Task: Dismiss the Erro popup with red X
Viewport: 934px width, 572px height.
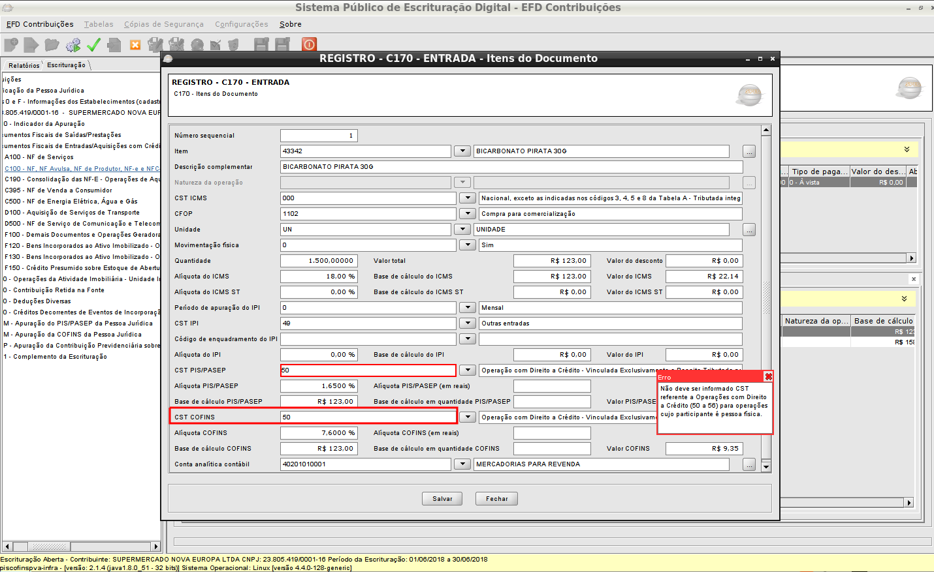Action: point(768,377)
